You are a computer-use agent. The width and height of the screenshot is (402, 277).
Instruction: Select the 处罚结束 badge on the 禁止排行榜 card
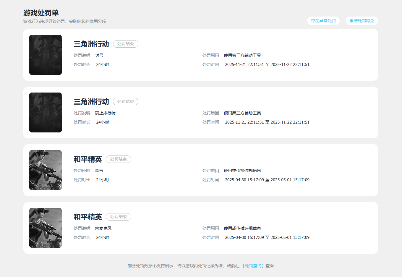click(126, 101)
